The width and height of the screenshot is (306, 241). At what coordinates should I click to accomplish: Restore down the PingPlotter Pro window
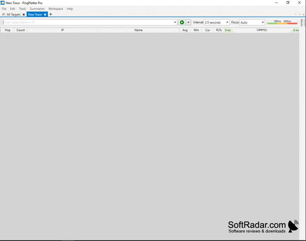[288, 3]
